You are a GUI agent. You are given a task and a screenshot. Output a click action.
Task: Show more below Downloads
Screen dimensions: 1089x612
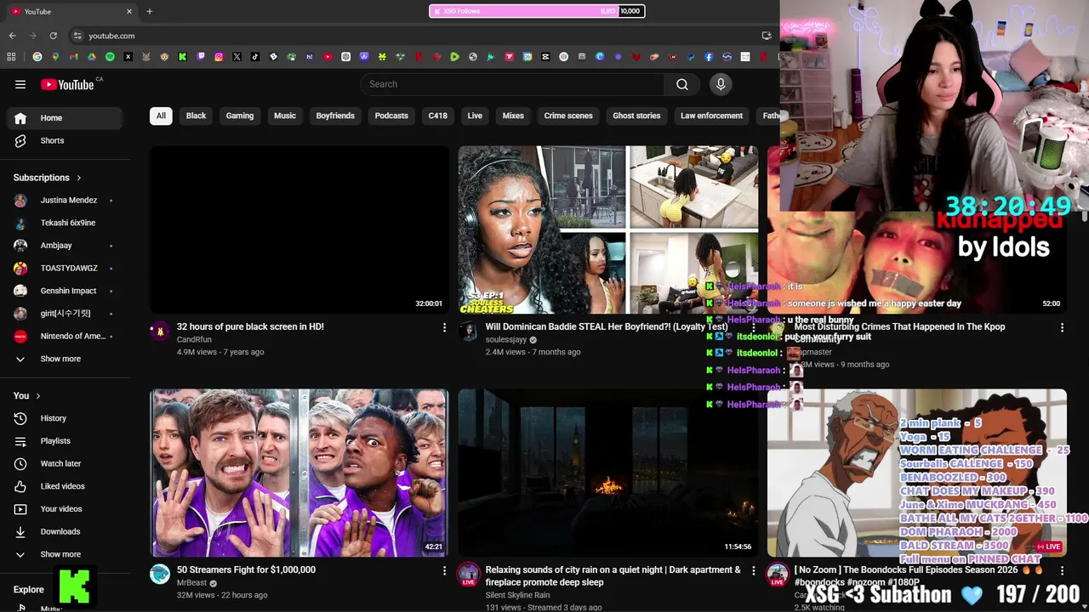(x=65, y=554)
